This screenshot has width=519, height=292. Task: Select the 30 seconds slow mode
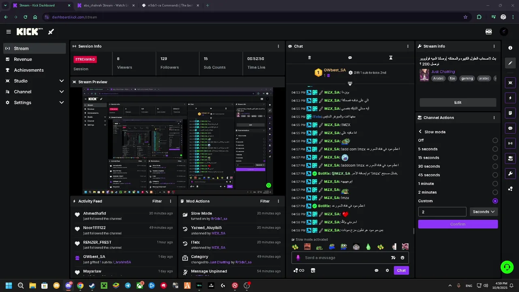coord(495,166)
